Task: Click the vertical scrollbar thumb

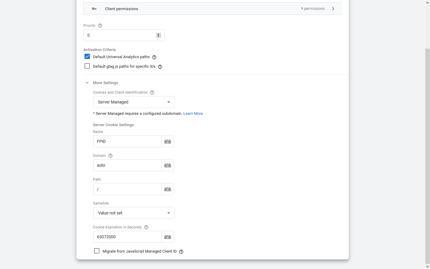Action: pos(428,156)
